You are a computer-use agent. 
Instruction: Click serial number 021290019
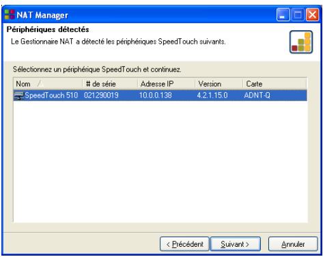pos(101,95)
